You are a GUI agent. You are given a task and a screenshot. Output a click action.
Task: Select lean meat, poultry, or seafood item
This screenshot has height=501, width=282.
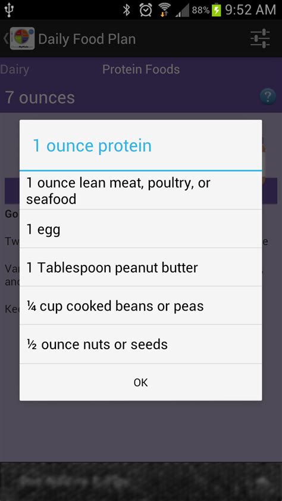[140, 190]
